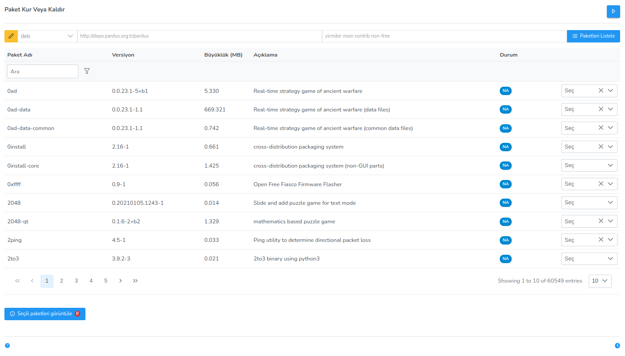Click the help question mark icon at bottom left

pyautogui.click(x=7, y=345)
